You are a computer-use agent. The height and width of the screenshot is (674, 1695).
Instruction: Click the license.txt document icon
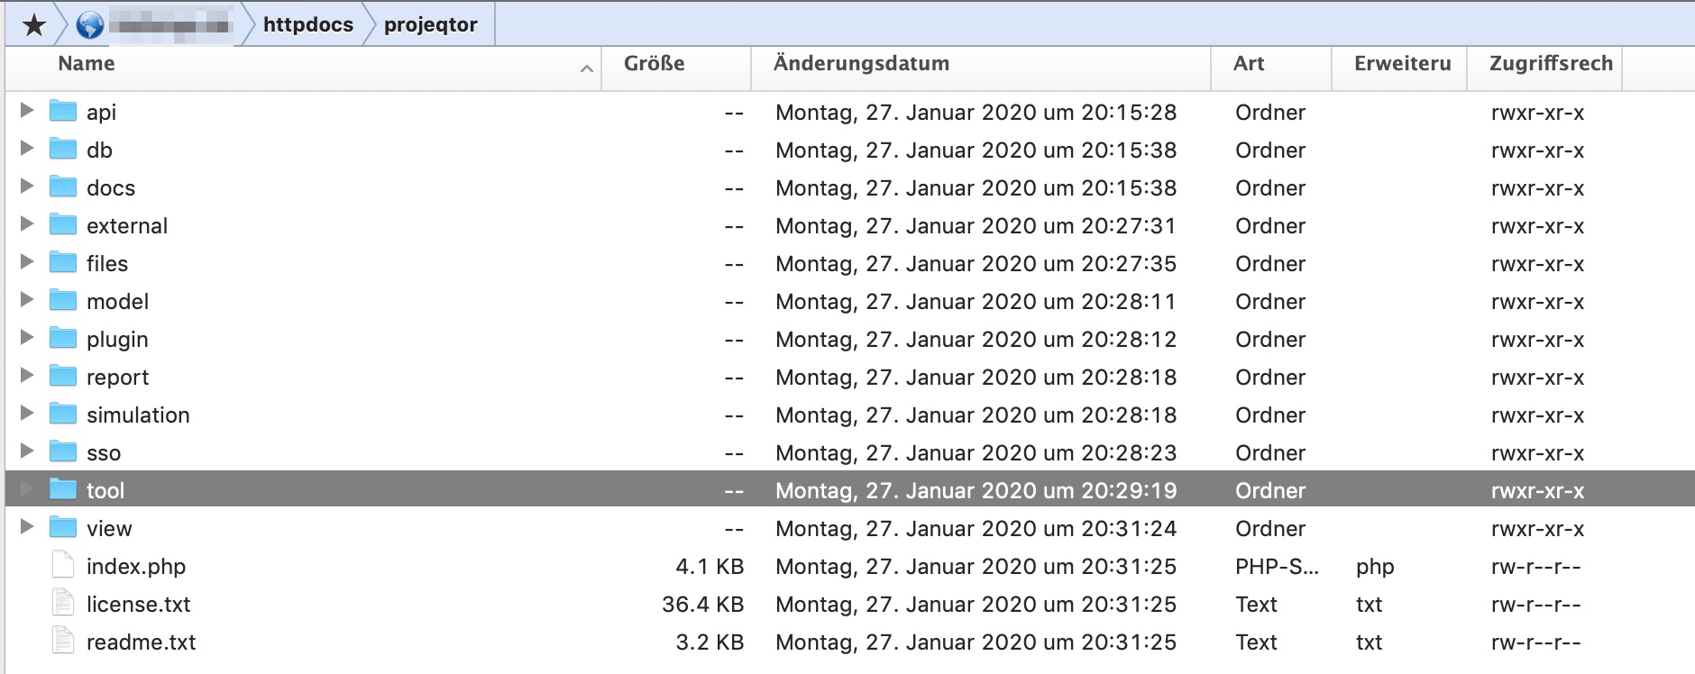63,604
